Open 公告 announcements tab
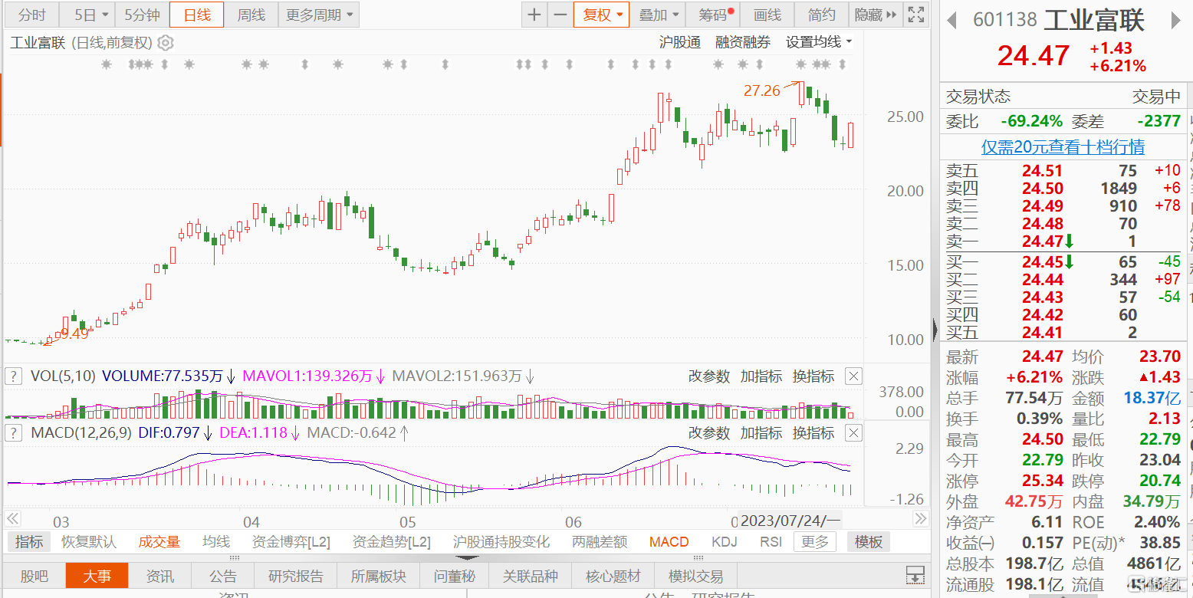 tap(223, 576)
